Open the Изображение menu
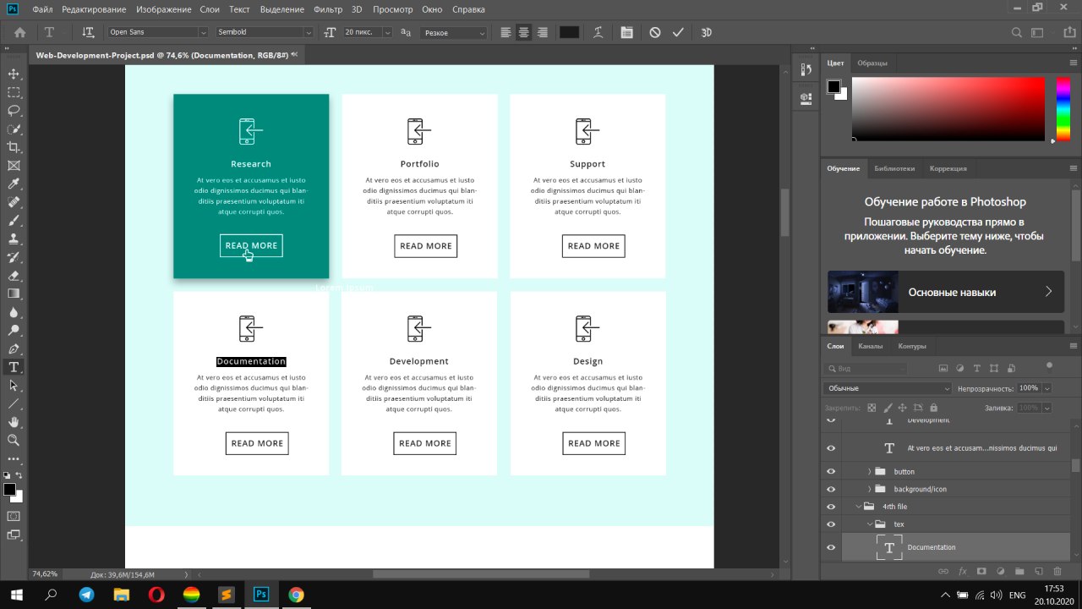This screenshot has height=609, width=1082. coord(162,9)
